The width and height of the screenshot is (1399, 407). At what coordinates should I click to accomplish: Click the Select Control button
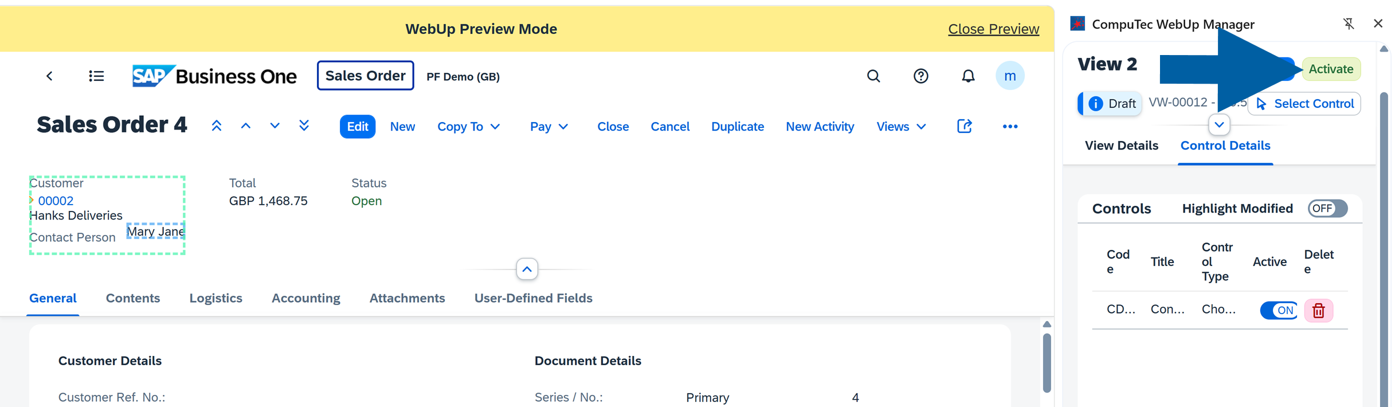click(1304, 104)
